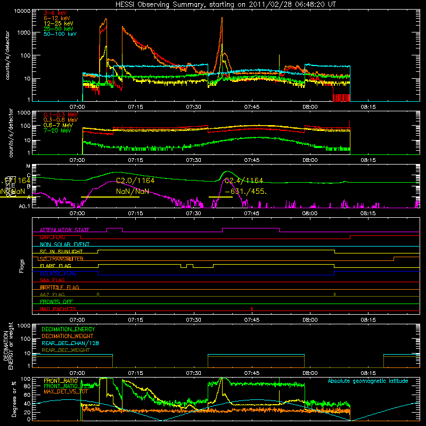This screenshot has height=426, width=426.
Task: Click the A0.1 tick label on GOES panel
Action: [x=24, y=207]
